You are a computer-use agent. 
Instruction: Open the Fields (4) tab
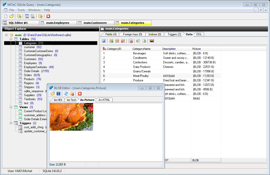click(x=111, y=34)
